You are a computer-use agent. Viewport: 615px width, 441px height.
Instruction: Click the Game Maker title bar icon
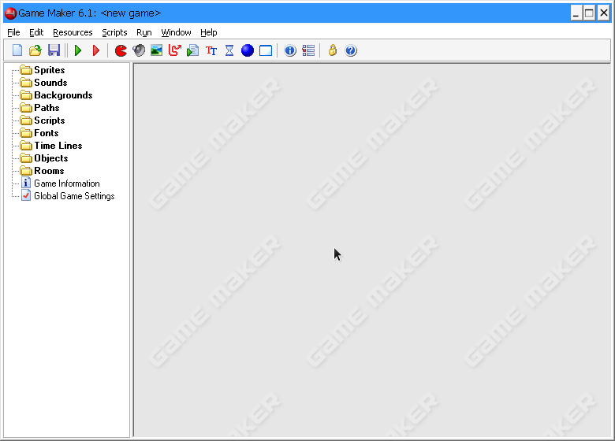pyautogui.click(x=10, y=13)
